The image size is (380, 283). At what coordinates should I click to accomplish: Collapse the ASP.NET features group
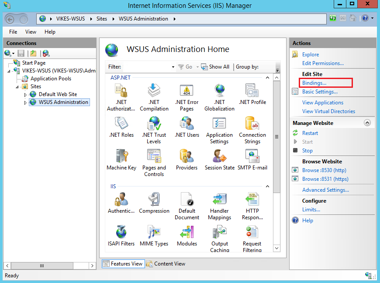tap(268, 78)
